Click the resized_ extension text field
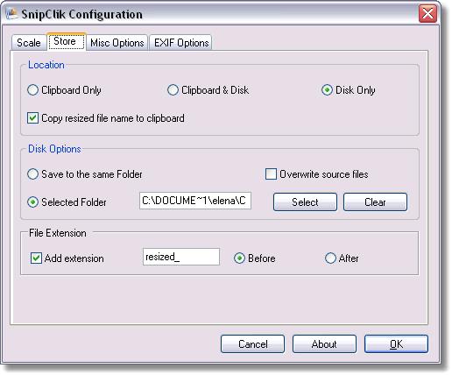Image resolution: width=452 pixels, height=375 pixels. point(181,257)
